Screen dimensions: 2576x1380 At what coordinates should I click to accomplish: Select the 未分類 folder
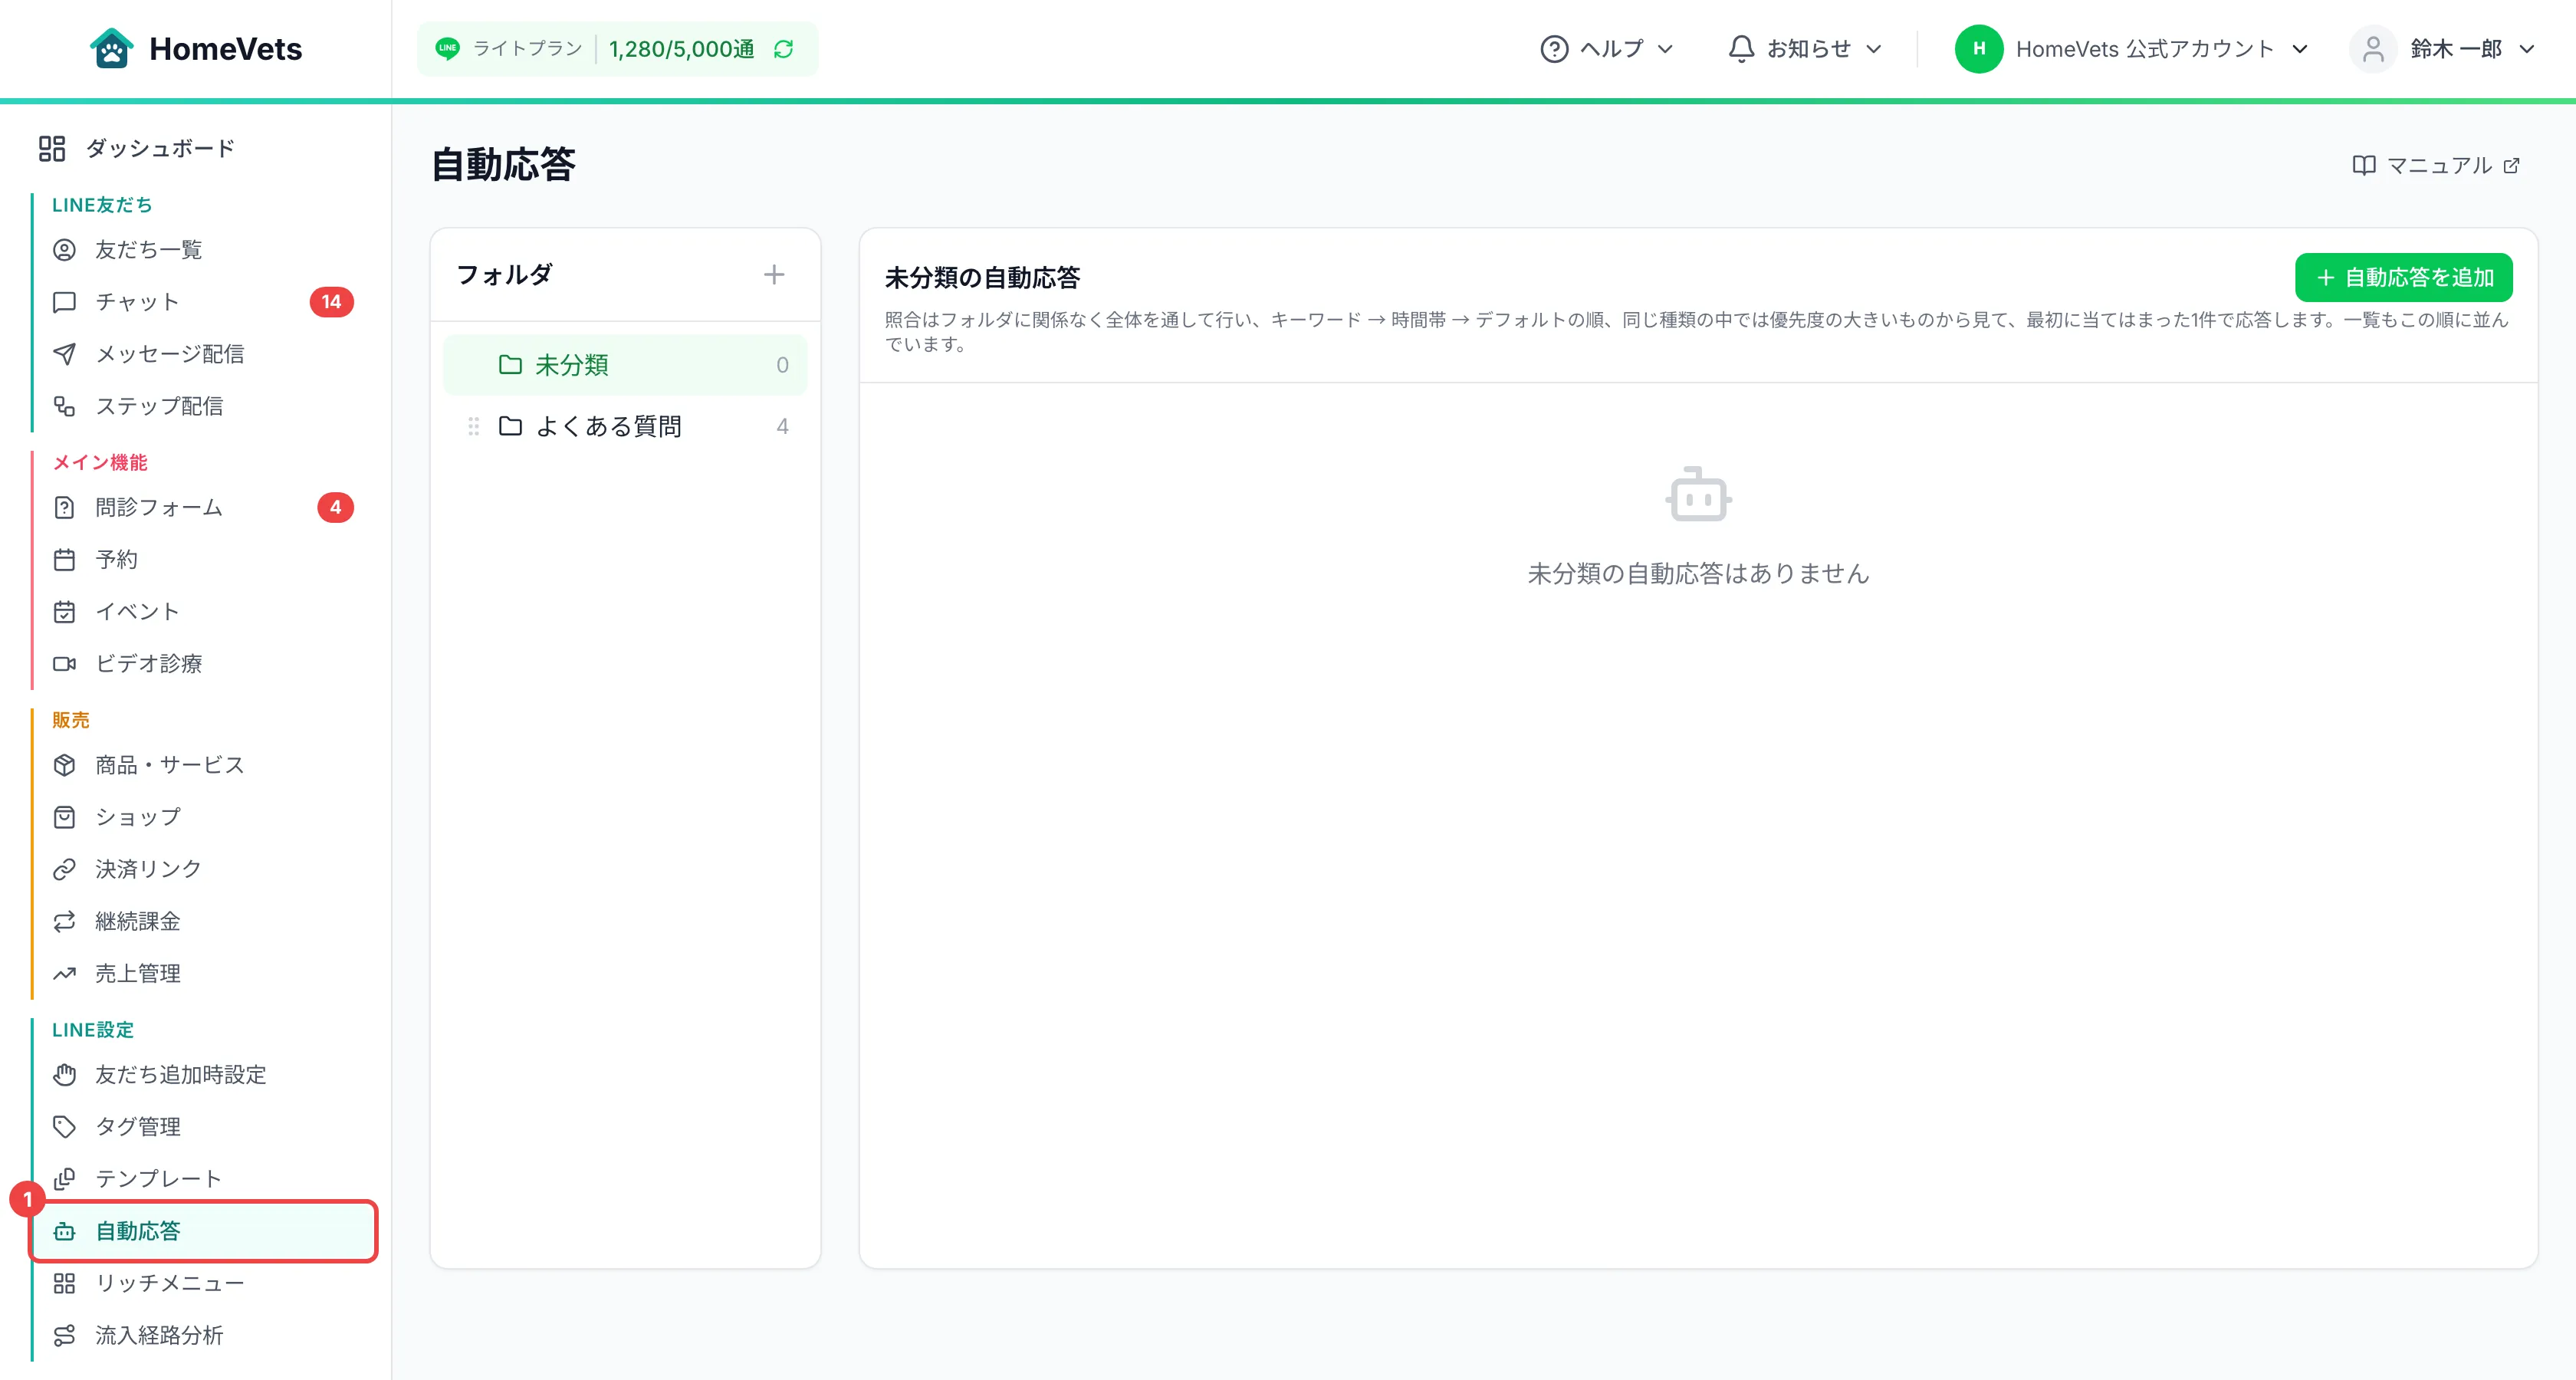625,365
